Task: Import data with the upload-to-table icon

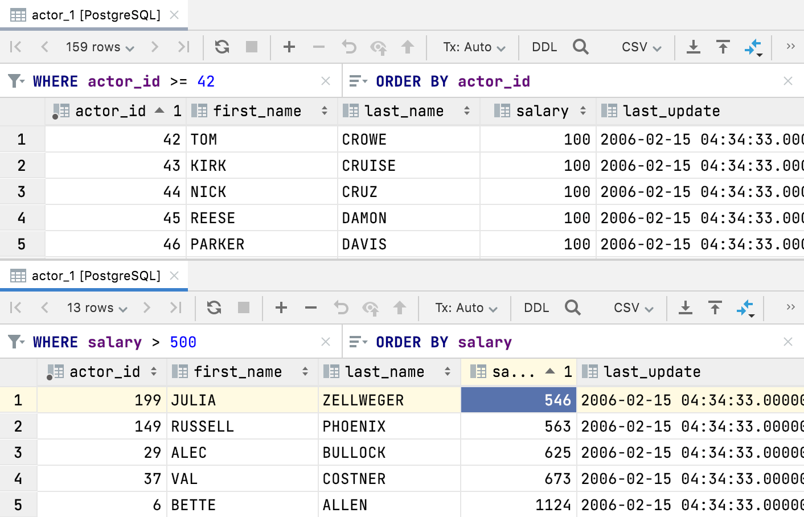Action: coord(723,47)
